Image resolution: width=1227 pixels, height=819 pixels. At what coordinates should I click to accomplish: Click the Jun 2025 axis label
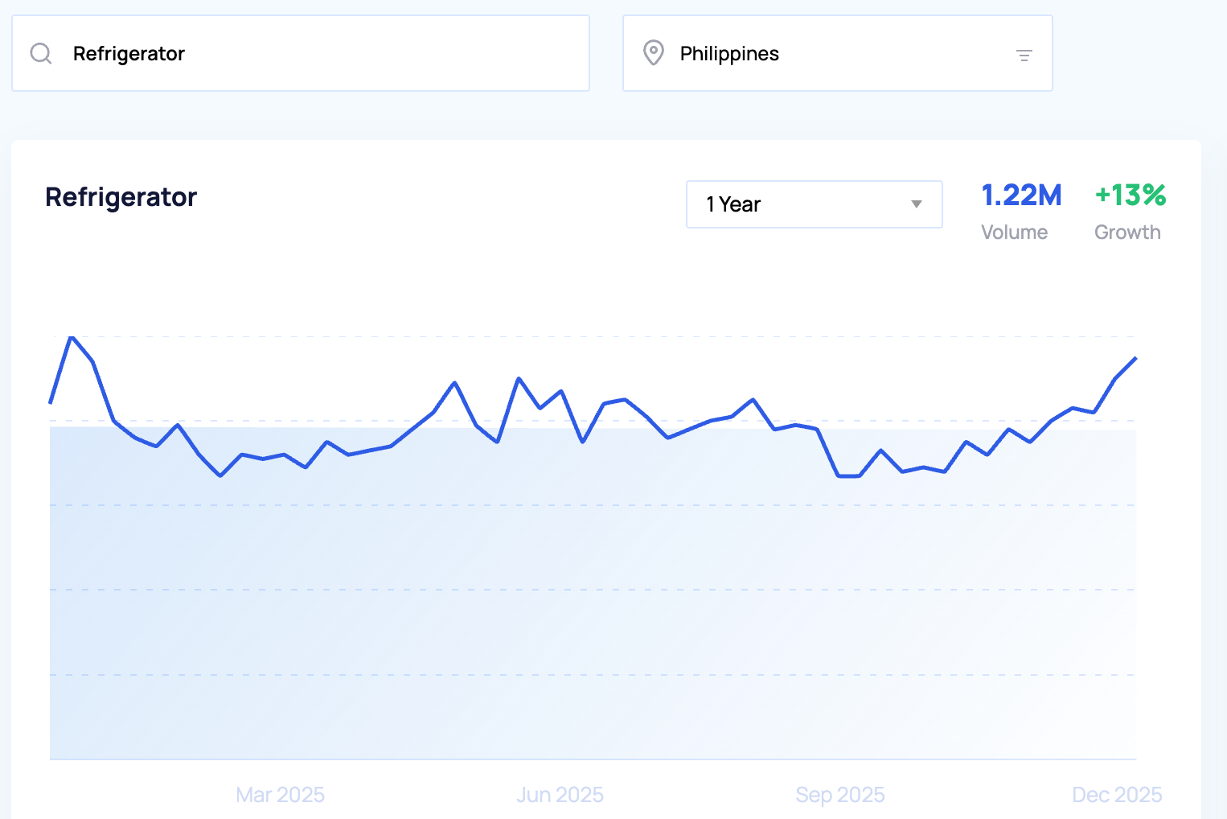[560, 795]
